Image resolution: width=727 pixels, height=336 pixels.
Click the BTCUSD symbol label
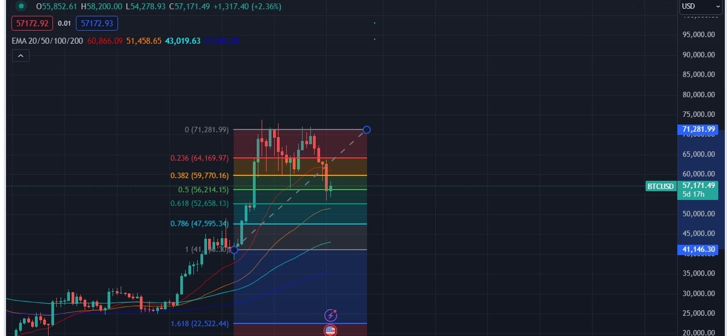pos(661,186)
